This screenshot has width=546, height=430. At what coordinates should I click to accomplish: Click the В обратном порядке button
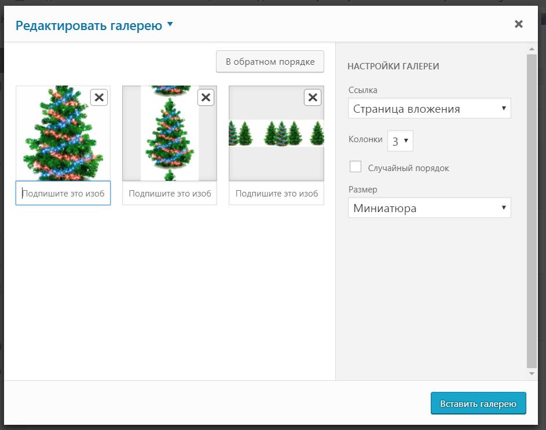pos(270,62)
